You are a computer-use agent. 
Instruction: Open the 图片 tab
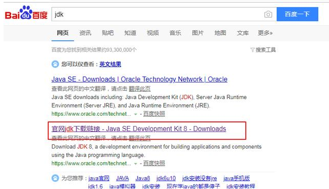198,33
